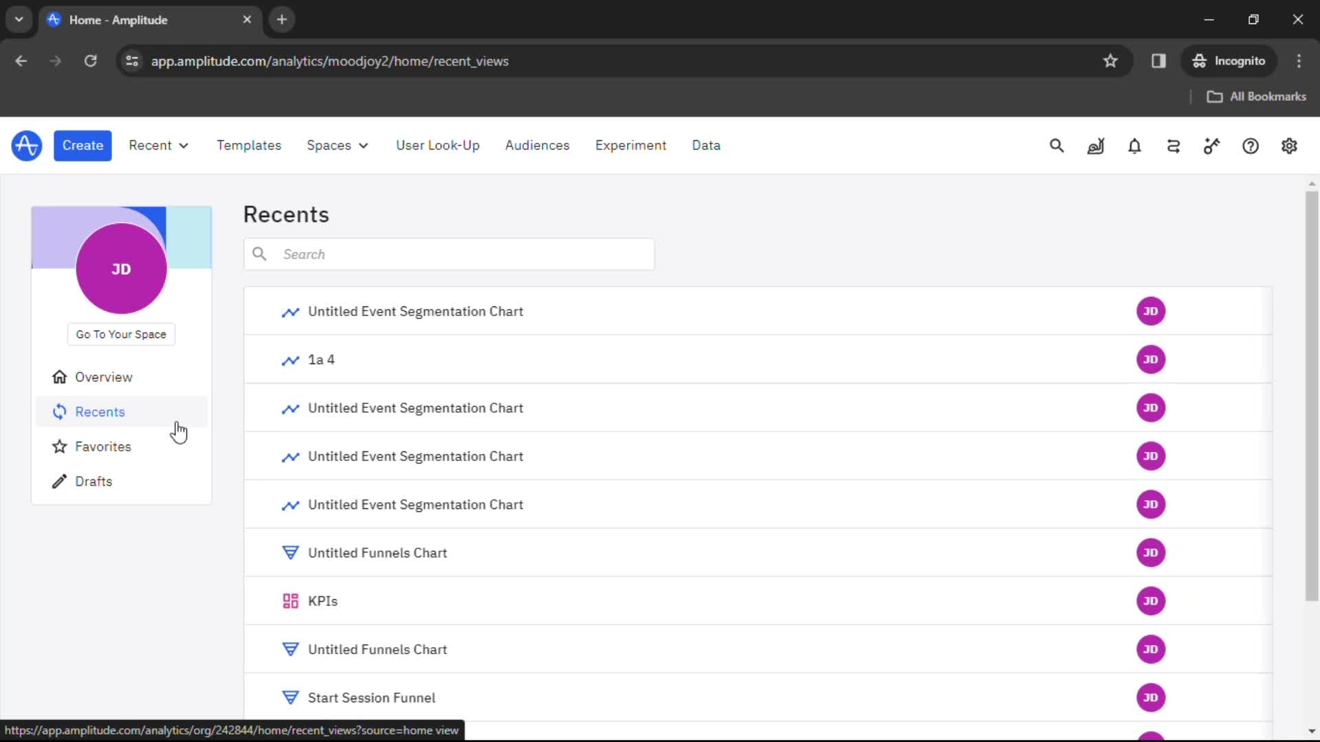This screenshot has width=1320, height=742.
Task: Click the settings gear icon
Action: (x=1288, y=146)
